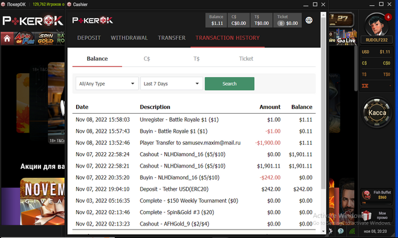The image size is (398, 238).
Task: Click the Cashier scrollbar down arrow
Action: (x=324, y=231)
